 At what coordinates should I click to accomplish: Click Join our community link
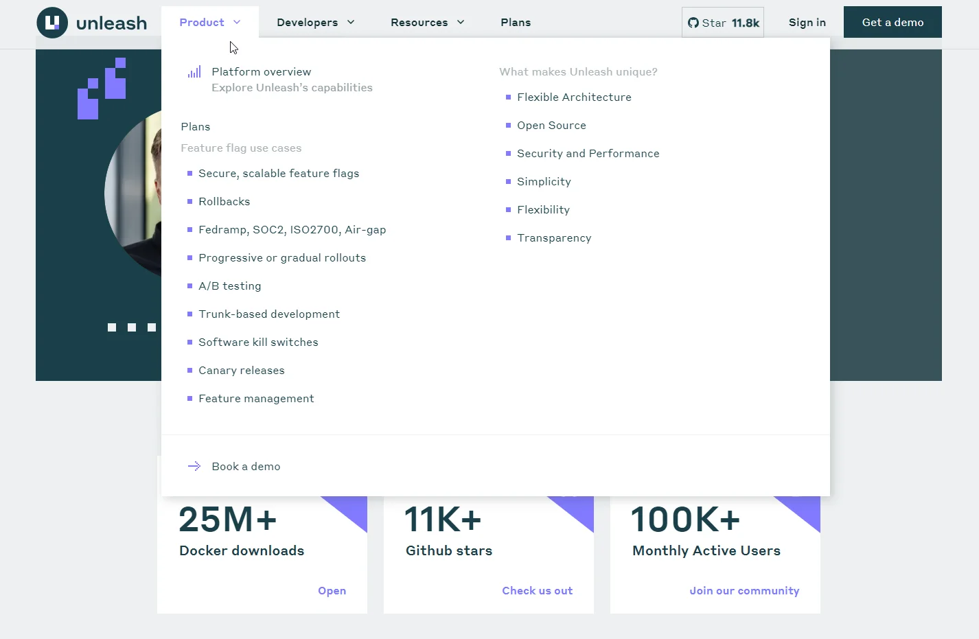tap(744, 590)
